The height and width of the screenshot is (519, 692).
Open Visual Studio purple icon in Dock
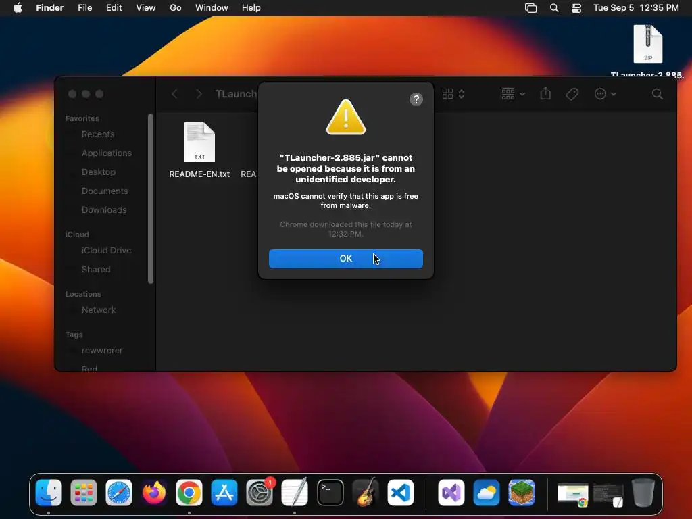(451, 493)
